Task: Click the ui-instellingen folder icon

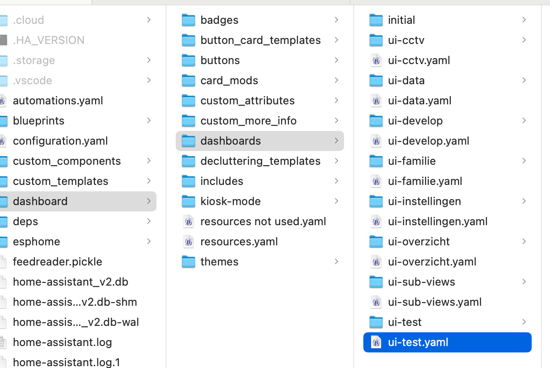Action: pyautogui.click(x=376, y=201)
